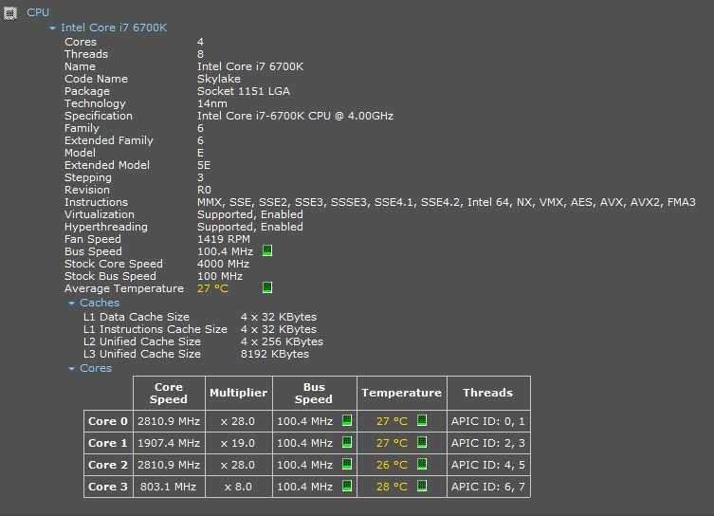The height and width of the screenshot is (516, 714).
Task: Click the 28 °C temperature value for Core 3
Action: pos(392,487)
